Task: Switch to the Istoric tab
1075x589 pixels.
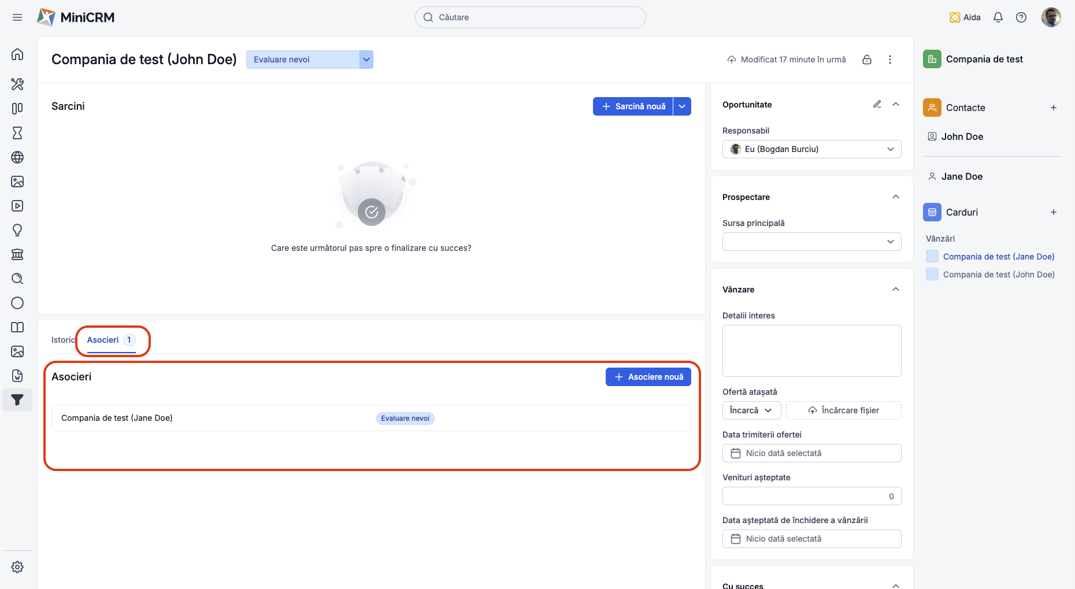Action: tap(63, 340)
